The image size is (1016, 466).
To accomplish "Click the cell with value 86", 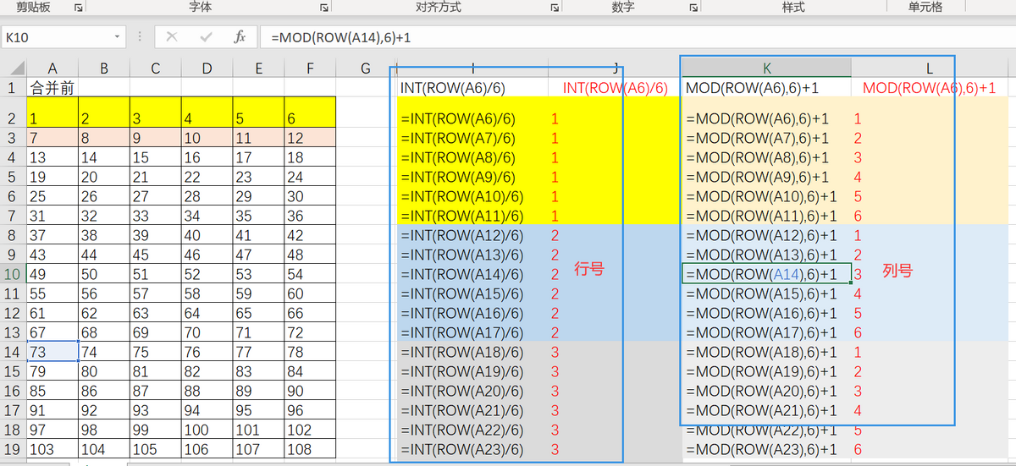I will point(104,391).
